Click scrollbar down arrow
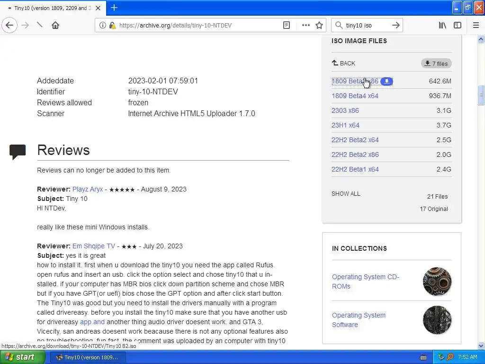 coord(481,346)
